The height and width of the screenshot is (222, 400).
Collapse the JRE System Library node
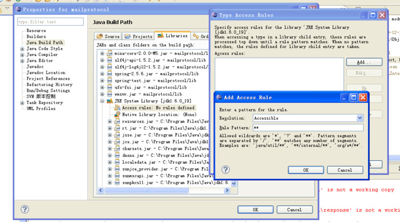(102, 101)
